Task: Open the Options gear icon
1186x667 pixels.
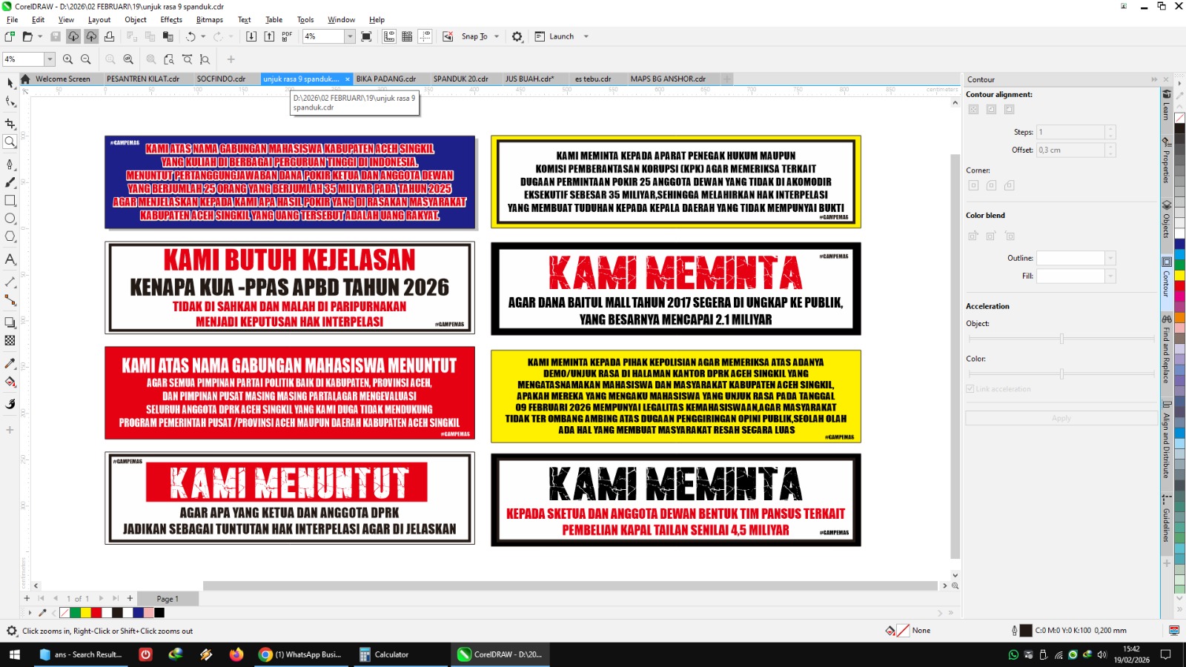Action: [x=517, y=36]
